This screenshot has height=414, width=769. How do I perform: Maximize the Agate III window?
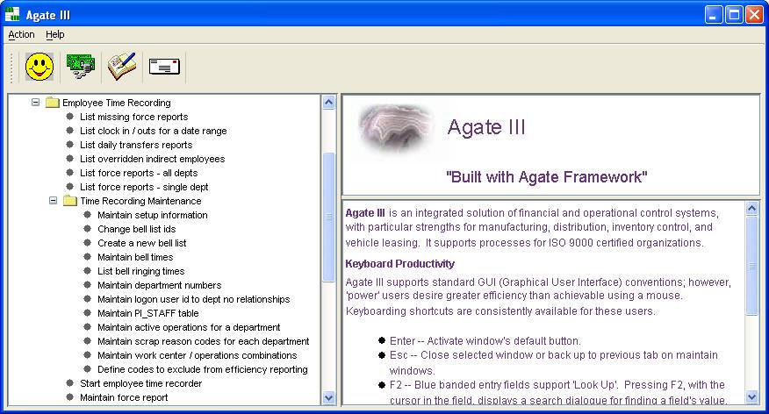tap(734, 15)
